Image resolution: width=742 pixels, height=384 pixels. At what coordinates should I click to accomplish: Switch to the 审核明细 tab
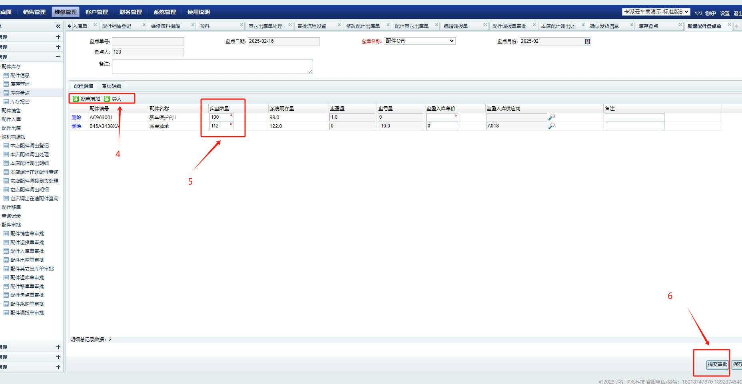[x=112, y=86]
